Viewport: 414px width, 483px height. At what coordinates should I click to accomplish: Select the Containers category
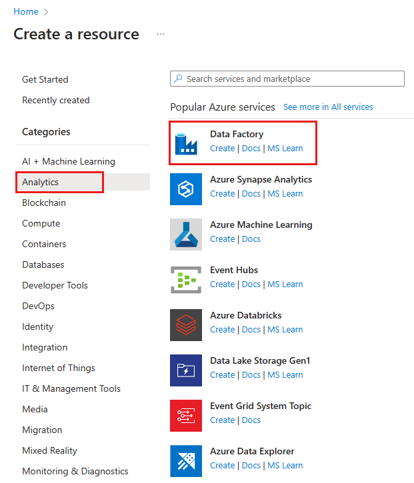(44, 244)
